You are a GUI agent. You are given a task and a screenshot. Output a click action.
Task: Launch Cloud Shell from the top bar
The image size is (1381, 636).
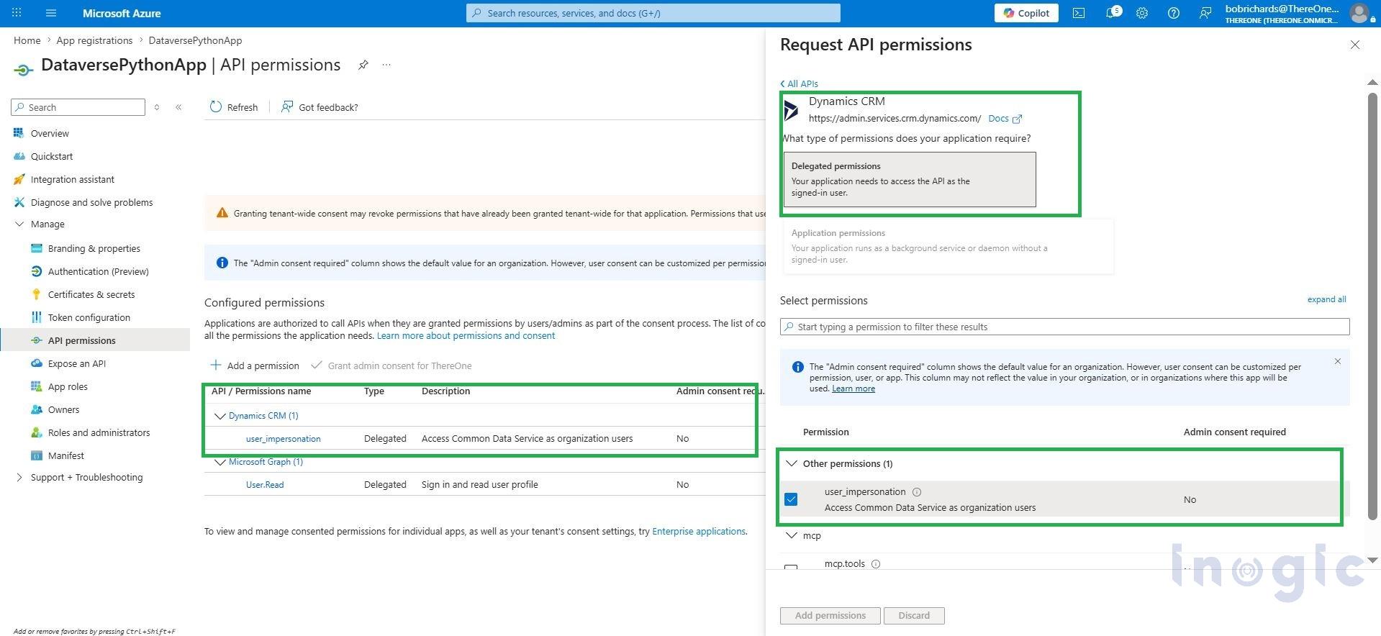coord(1079,13)
